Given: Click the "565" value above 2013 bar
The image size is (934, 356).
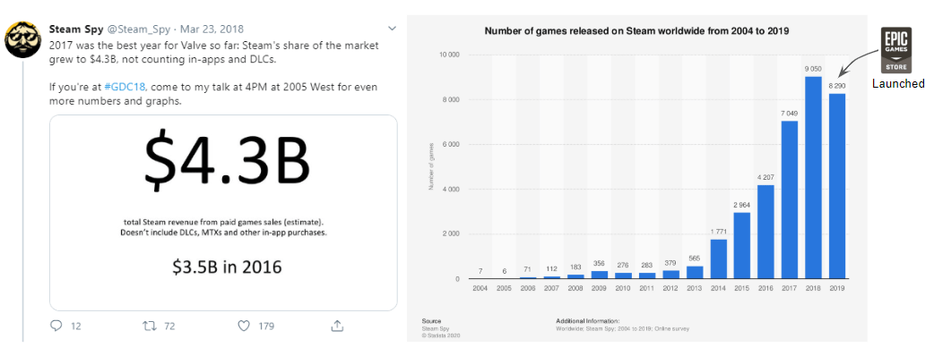Looking at the screenshot, I should pos(695,259).
